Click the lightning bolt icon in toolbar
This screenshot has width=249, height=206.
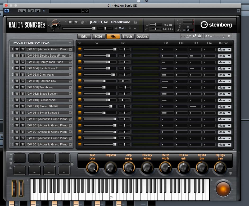pyautogui.click(x=224, y=36)
